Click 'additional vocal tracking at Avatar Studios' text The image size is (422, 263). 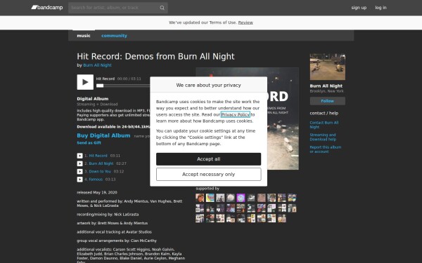point(115,232)
